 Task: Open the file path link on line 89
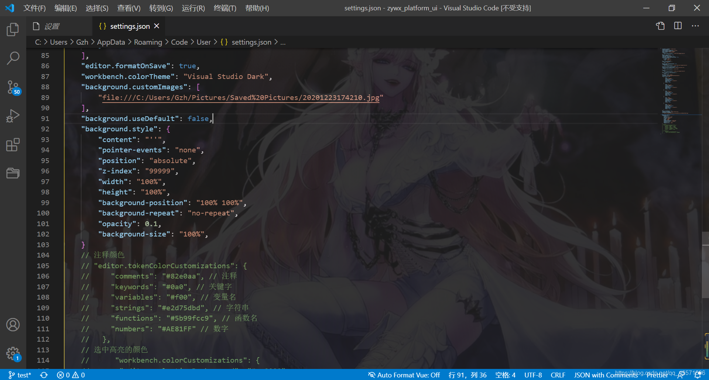pyautogui.click(x=241, y=98)
